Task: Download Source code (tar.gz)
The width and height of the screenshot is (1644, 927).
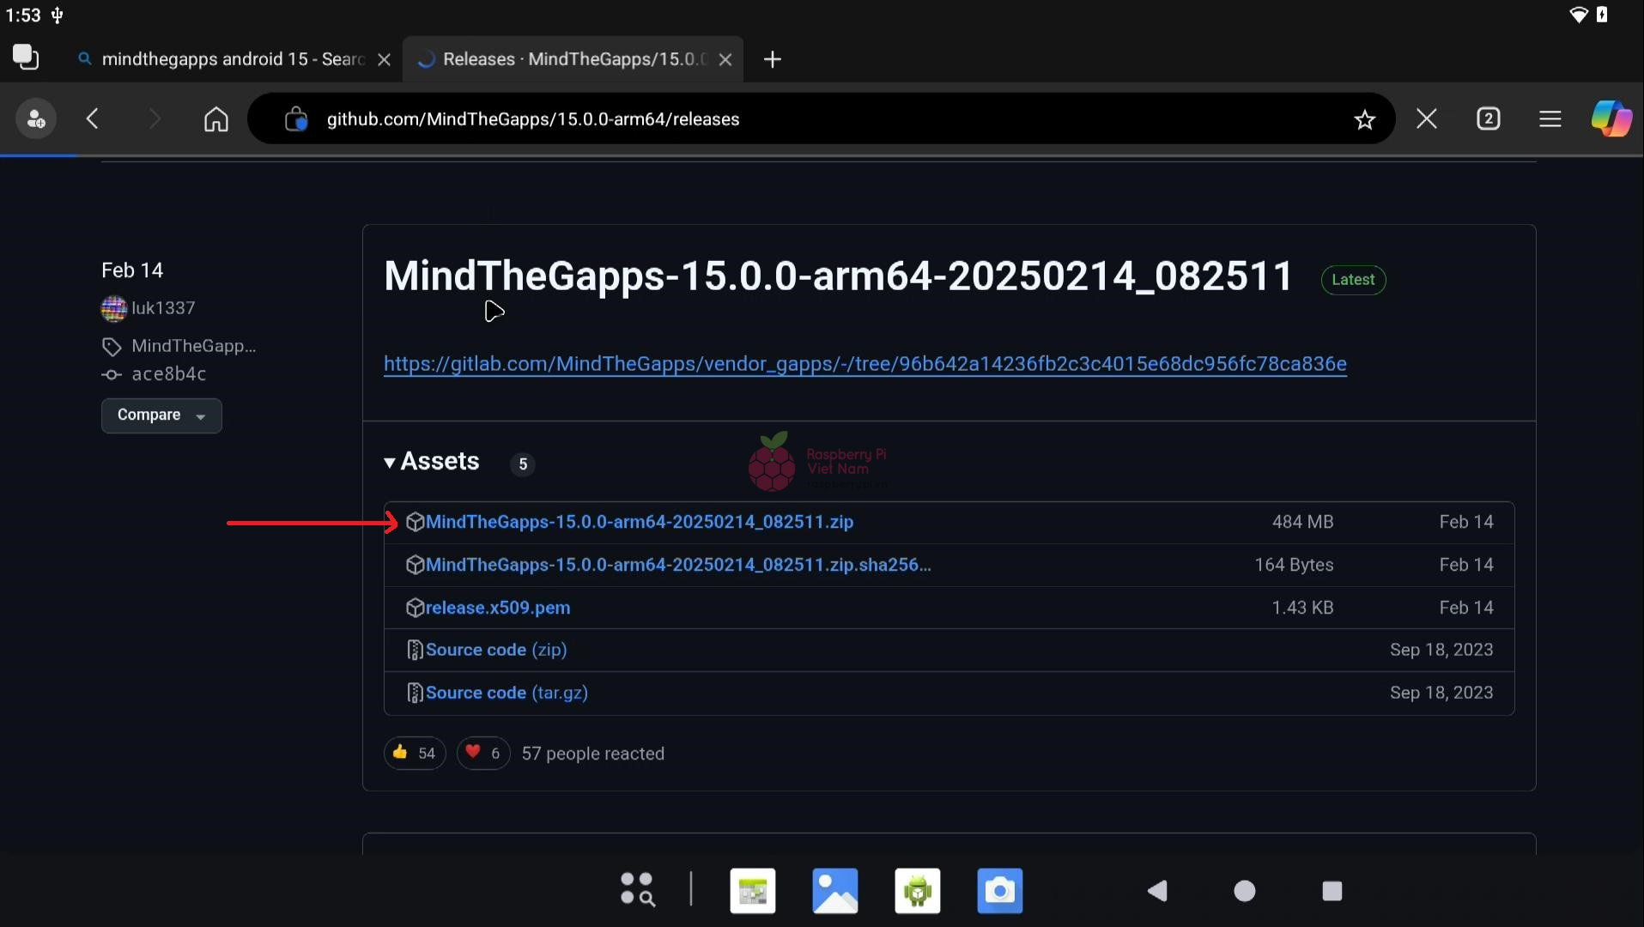Action: click(x=507, y=693)
